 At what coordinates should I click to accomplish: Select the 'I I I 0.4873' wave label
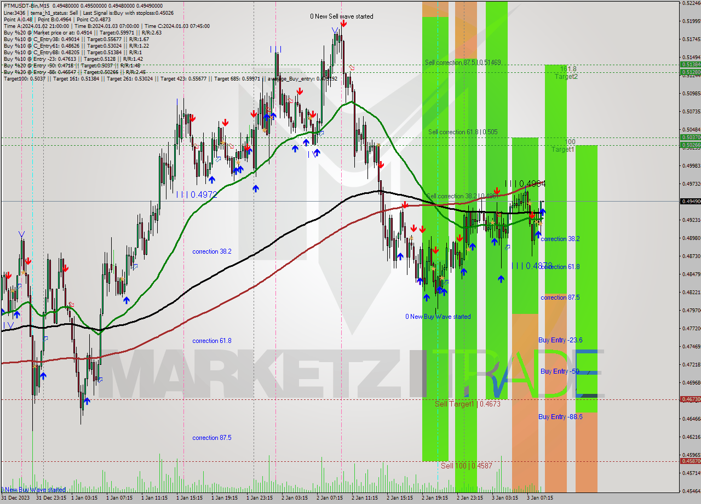[532, 265]
